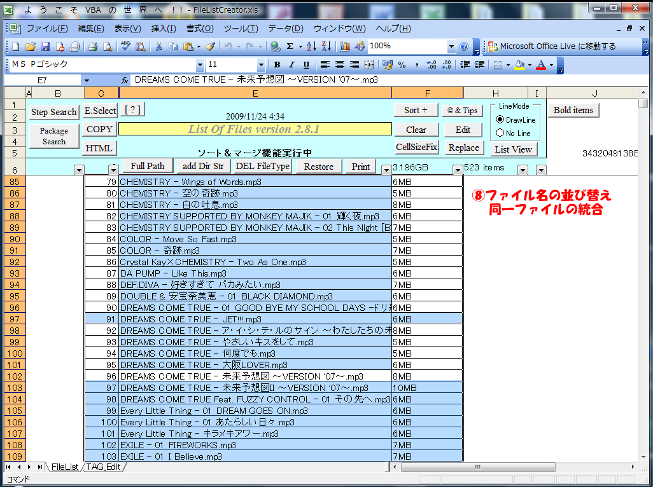The width and height of the screenshot is (653, 487).
Task: Open the ファイル(F) menu
Action: [x=47, y=29]
